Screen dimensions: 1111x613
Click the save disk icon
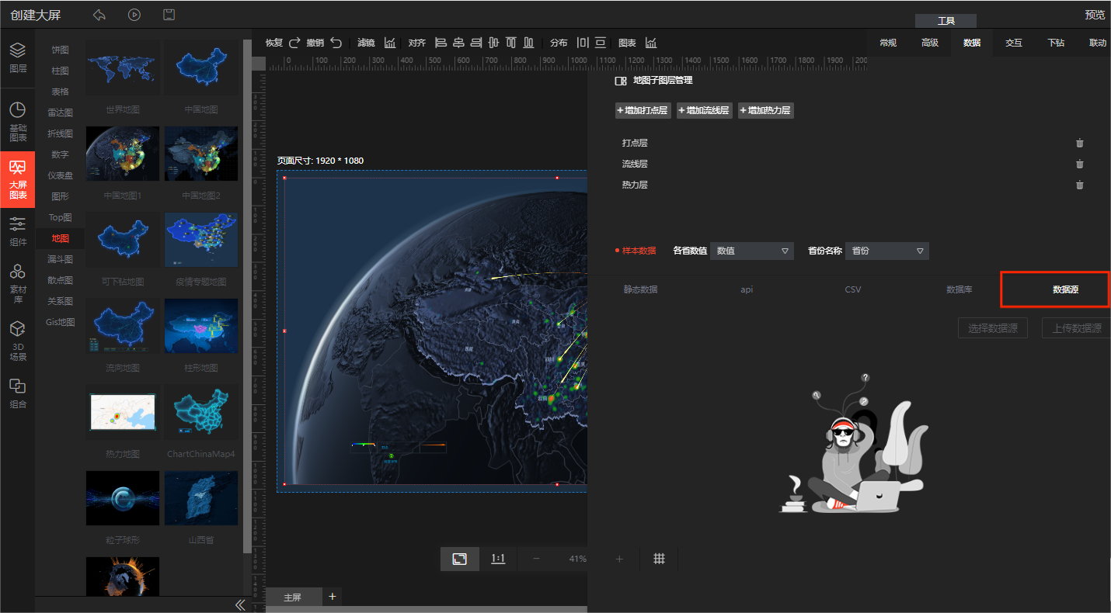(169, 15)
